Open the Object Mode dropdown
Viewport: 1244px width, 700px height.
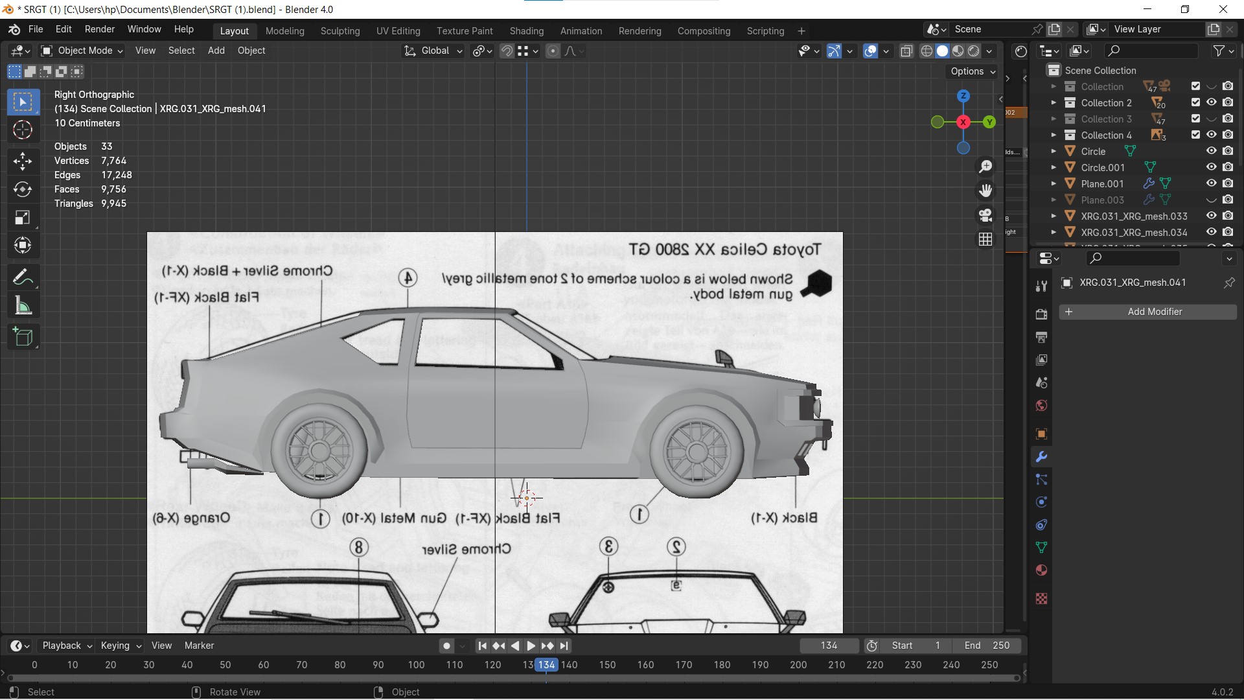82,51
